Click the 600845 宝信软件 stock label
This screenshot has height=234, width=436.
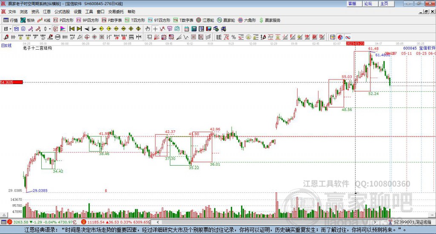pyautogui.click(x=419, y=48)
